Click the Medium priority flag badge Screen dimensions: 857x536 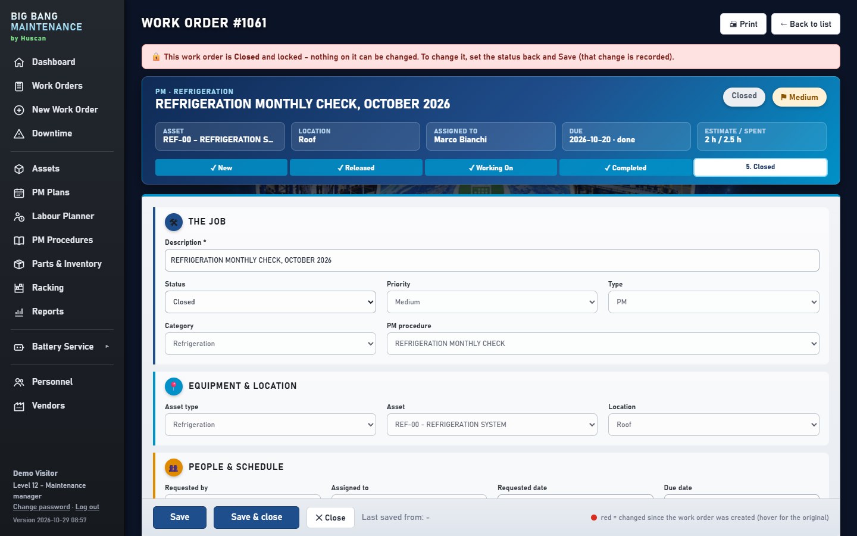[799, 97]
